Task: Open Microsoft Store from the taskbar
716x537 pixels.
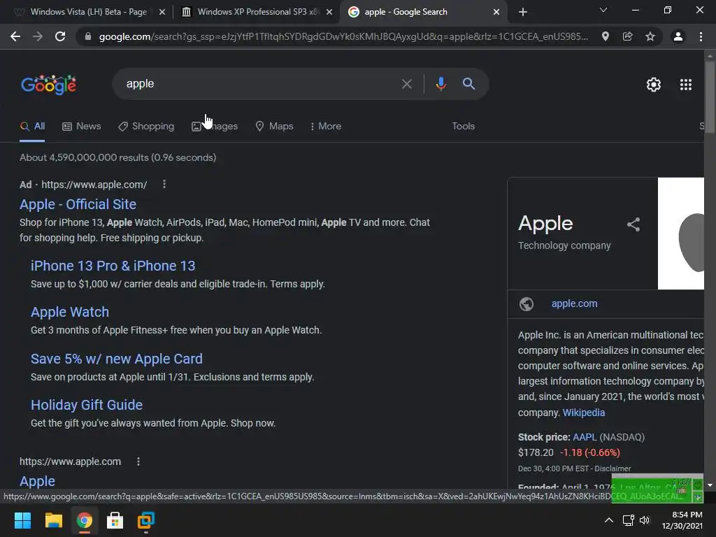Action: [x=115, y=520]
